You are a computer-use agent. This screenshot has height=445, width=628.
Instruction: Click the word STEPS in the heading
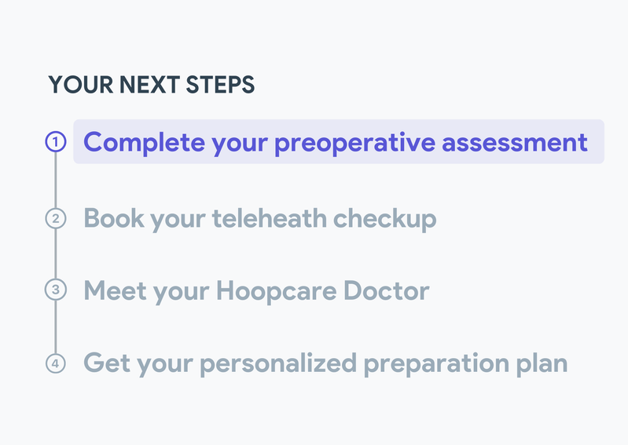tap(220, 84)
